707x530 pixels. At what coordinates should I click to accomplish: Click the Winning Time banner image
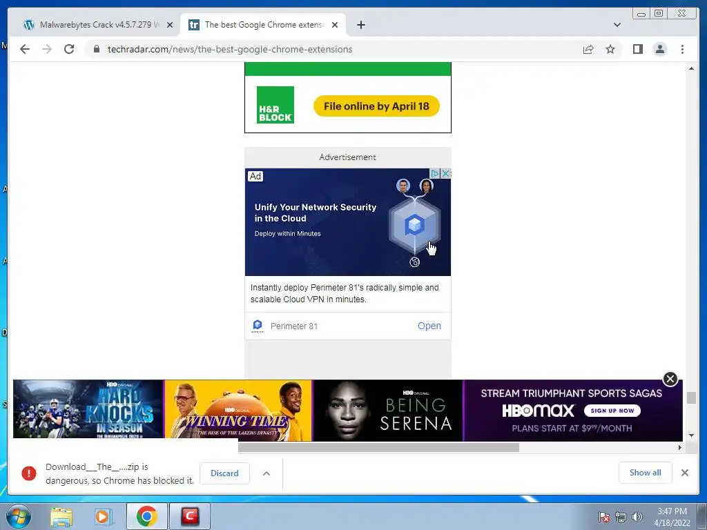click(238, 411)
